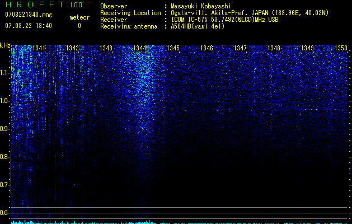Image resolution: width=352 pixels, height=224 pixels.
Task: Click observer name Masayuki Kobayashi
Action: click(x=201, y=6)
